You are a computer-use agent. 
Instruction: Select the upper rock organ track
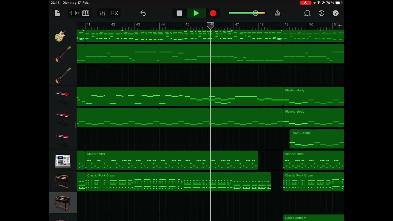click(63, 182)
